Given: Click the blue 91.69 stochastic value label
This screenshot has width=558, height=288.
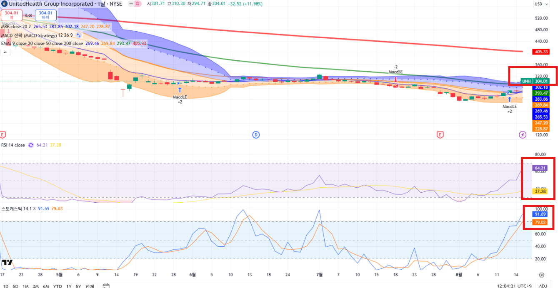Looking at the screenshot, I should [x=541, y=214].
